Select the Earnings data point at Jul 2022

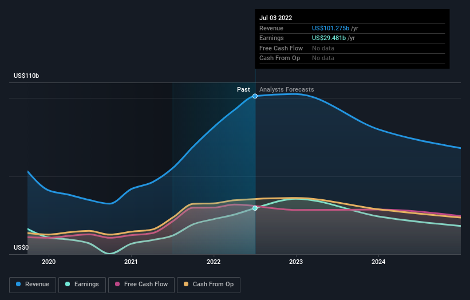click(255, 208)
